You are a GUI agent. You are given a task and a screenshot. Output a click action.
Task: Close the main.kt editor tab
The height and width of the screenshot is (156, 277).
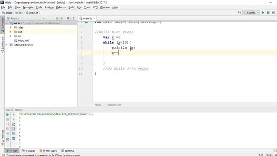click(x=94, y=18)
